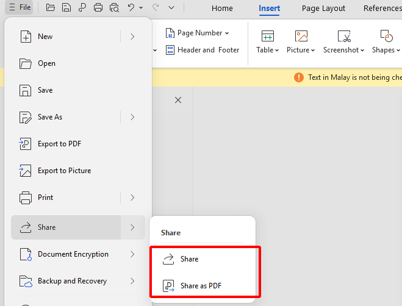Image resolution: width=402 pixels, height=306 pixels.
Task: Open Print Preview from the quick access toolbar
Action: 114,8
